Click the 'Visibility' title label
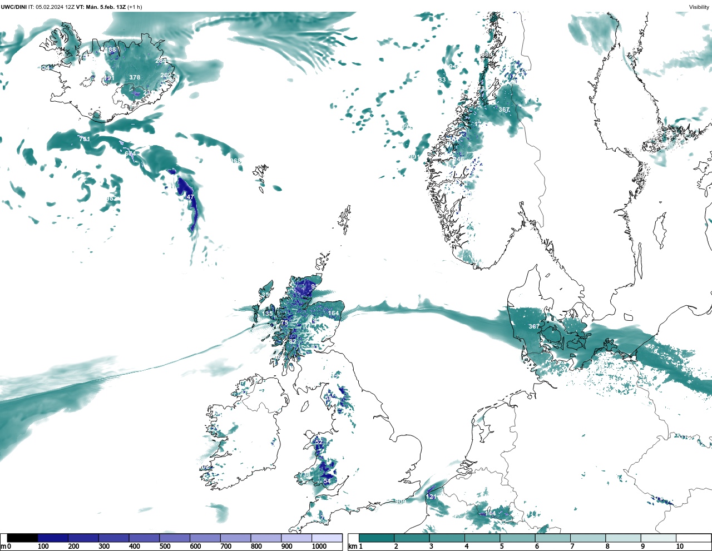Screen dimensions: 712x551 pos(699,7)
